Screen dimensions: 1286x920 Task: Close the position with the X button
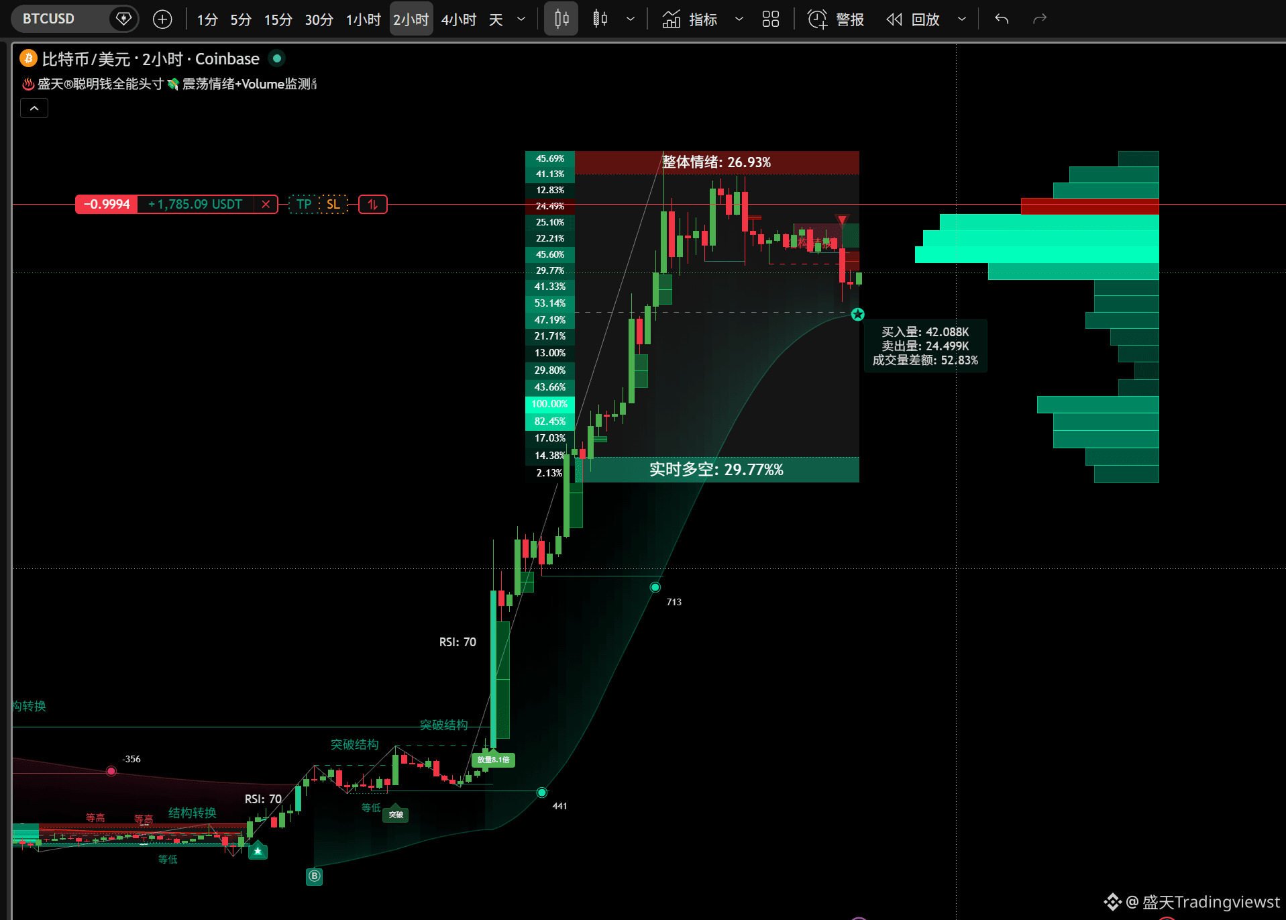266,204
